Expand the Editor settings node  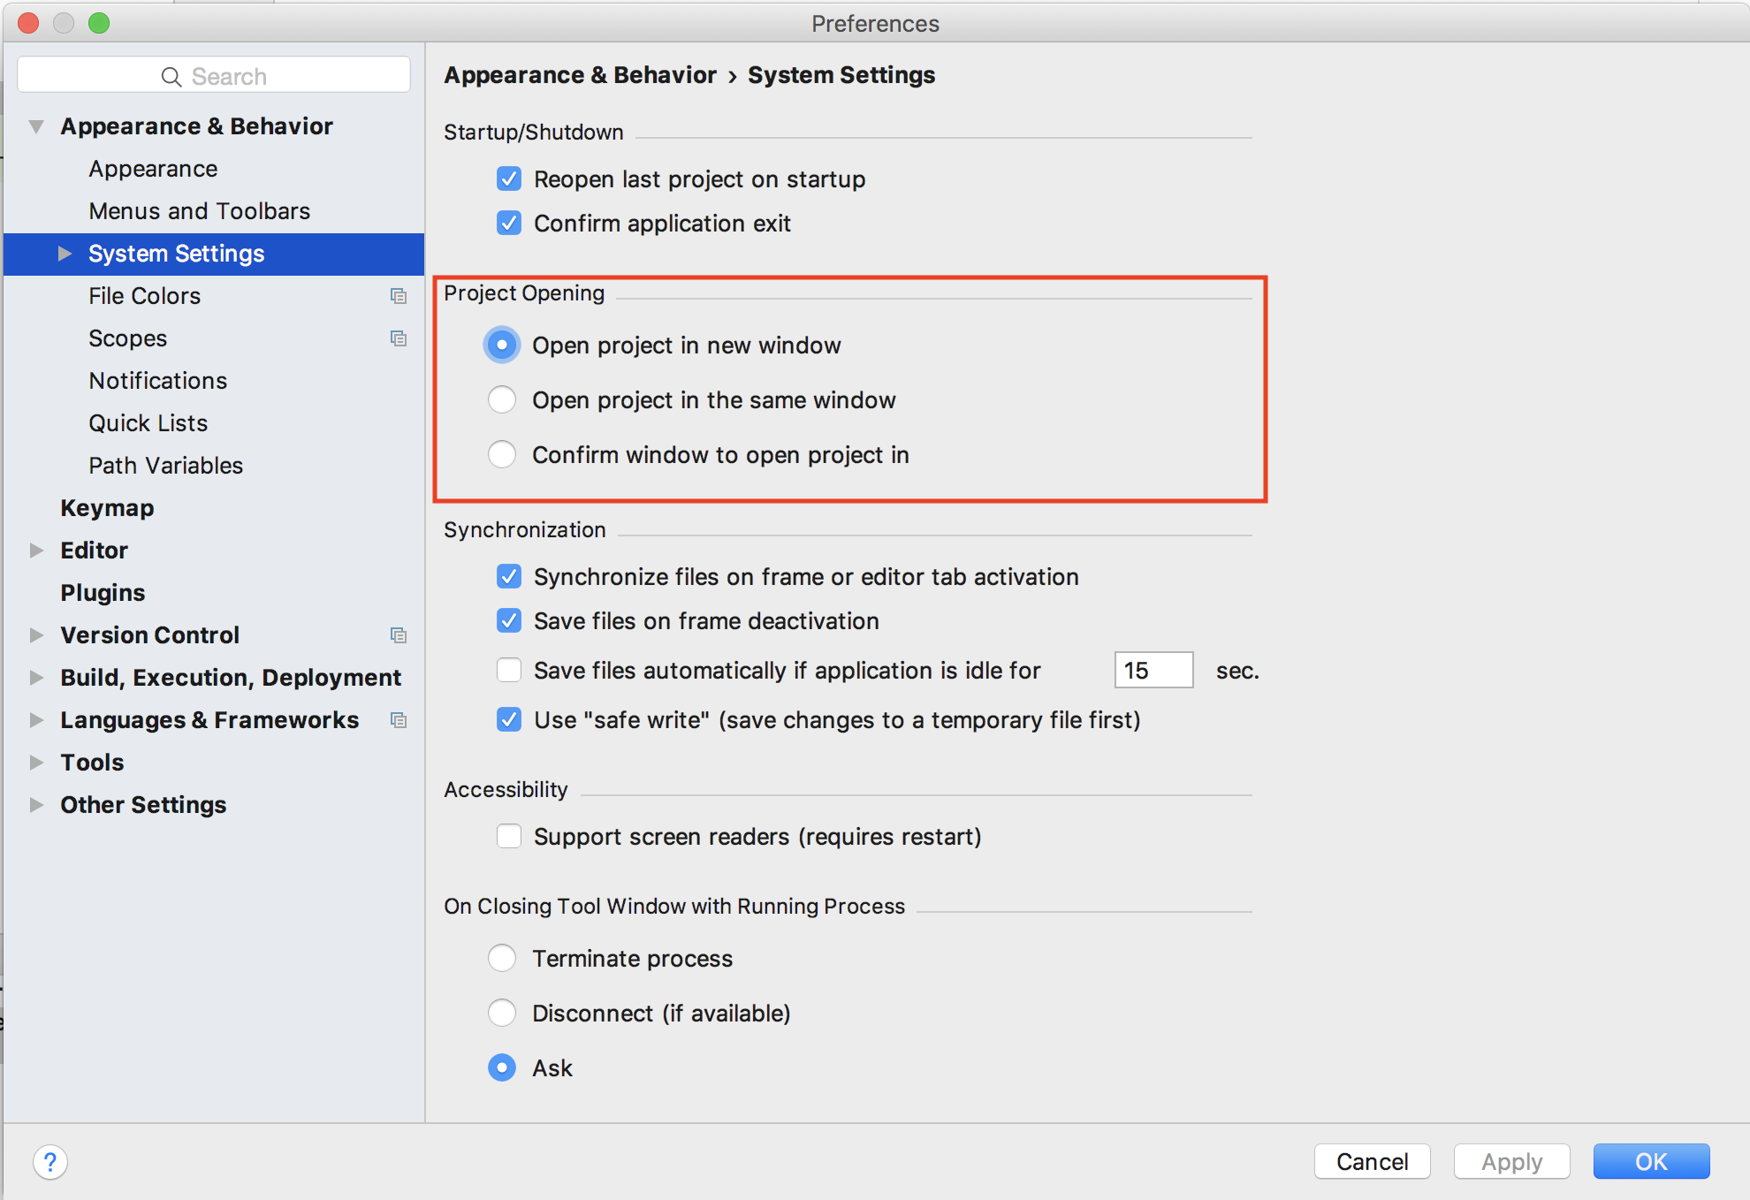pos(36,551)
